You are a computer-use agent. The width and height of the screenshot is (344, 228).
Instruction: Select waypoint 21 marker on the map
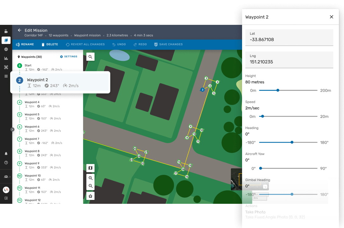click(146, 152)
